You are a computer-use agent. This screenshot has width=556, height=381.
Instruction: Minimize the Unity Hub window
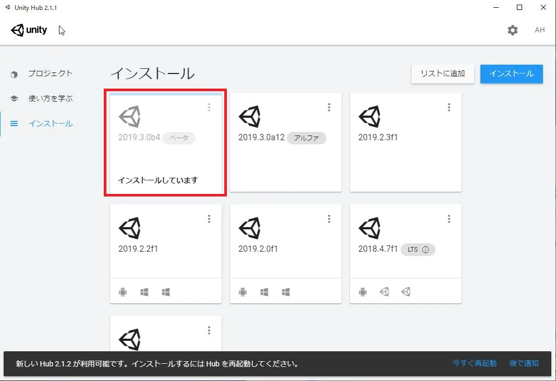coord(496,7)
